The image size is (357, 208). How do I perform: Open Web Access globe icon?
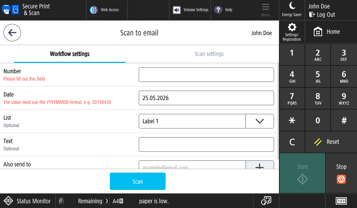tap(93, 10)
